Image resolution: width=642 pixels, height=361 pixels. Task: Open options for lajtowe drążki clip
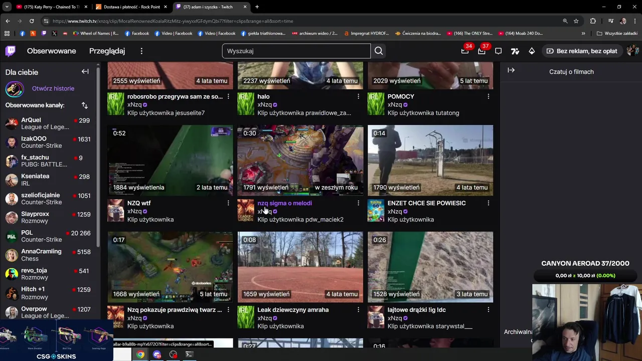[x=489, y=310]
